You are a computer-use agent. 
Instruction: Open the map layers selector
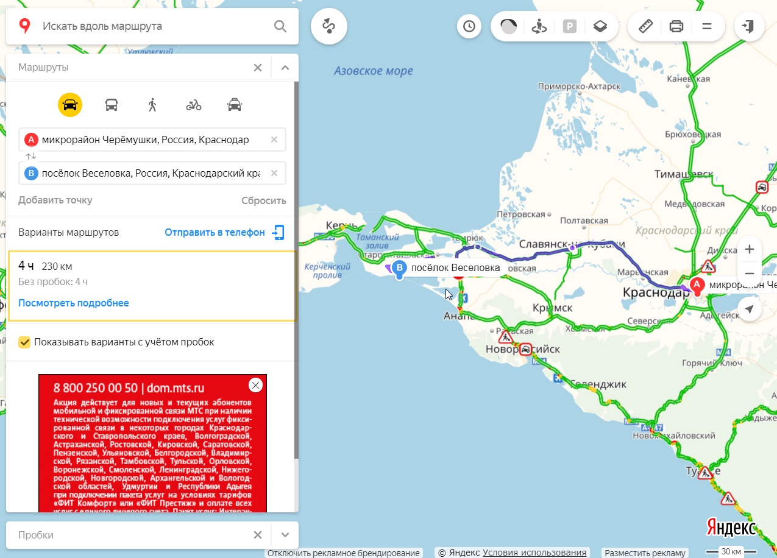(600, 26)
